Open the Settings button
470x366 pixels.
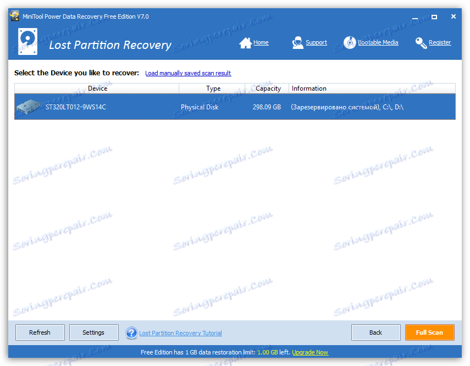(93, 332)
